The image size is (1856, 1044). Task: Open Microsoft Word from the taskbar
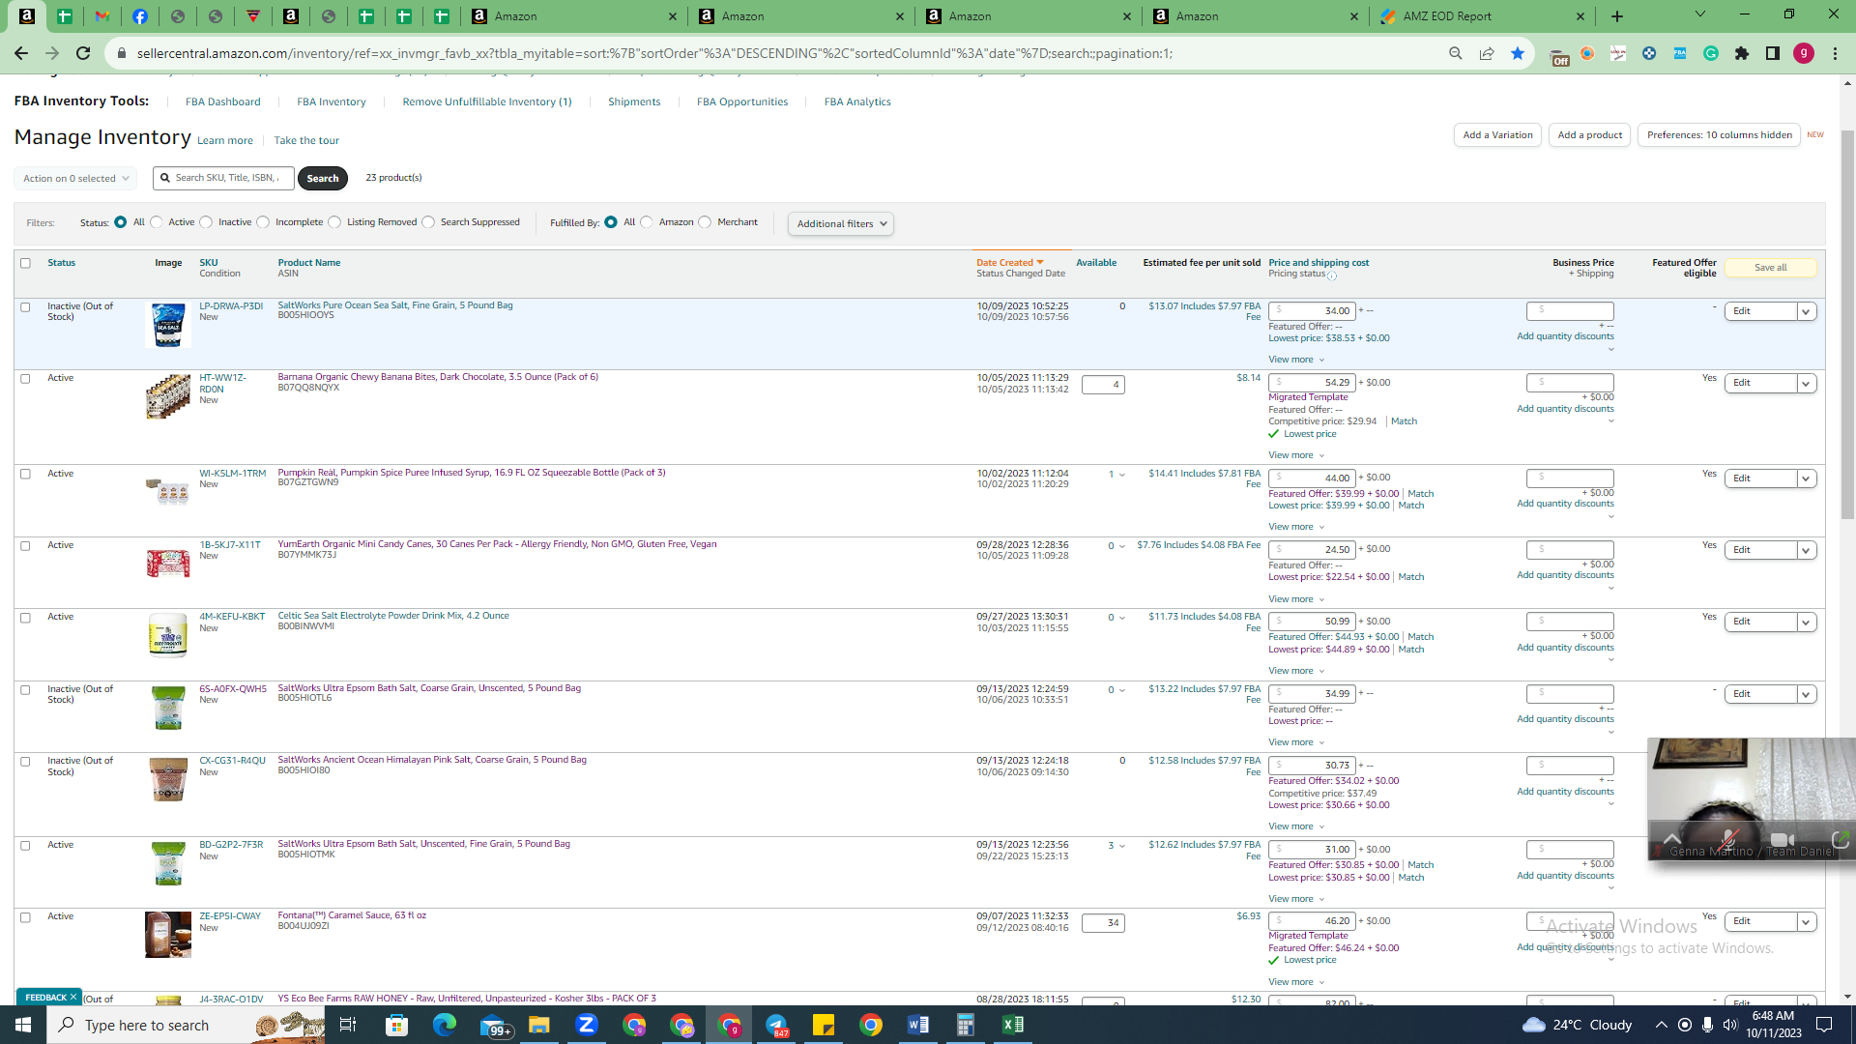click(x=918, y=1025)
